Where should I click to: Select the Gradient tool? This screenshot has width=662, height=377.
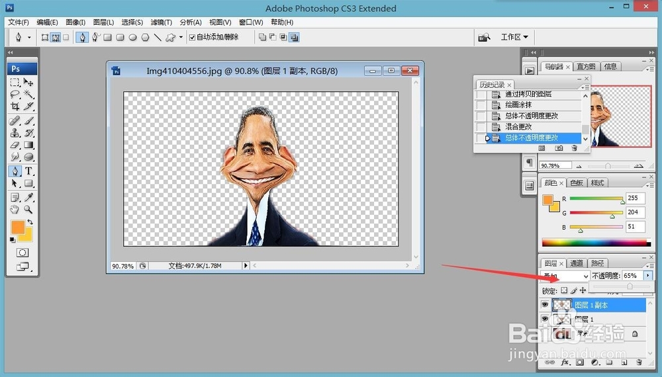[x=28, y=145]
